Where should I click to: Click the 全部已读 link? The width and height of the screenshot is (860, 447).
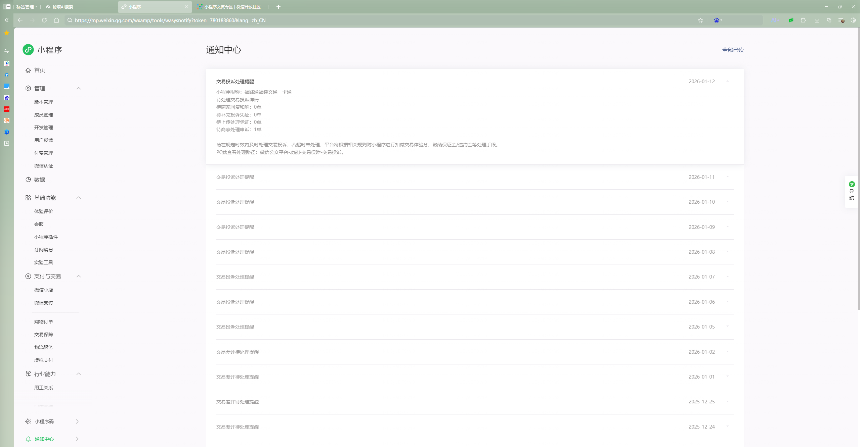coord(733,50)
